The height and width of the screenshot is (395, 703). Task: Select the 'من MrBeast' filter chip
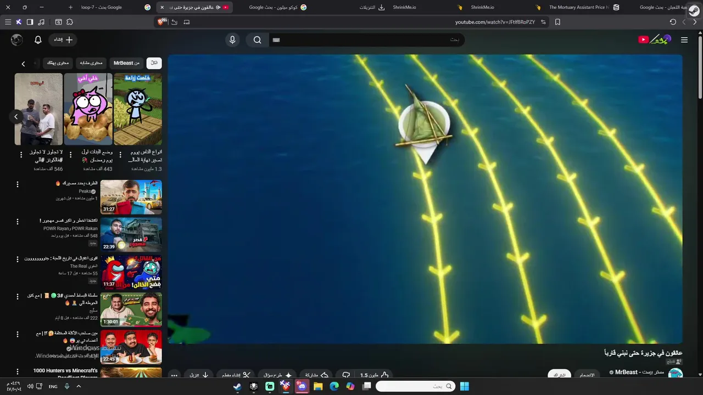[x=126, y=63]
